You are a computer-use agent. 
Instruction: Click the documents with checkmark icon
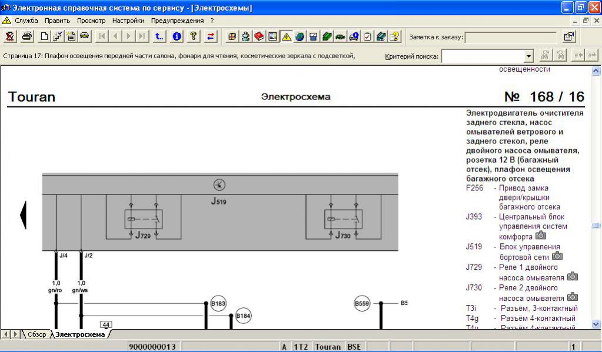(x=58, y=36)
